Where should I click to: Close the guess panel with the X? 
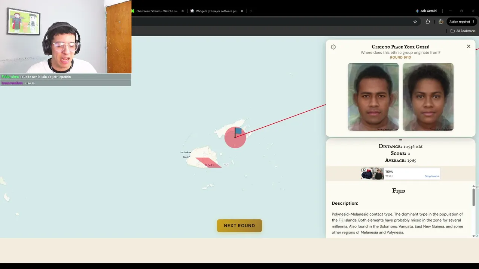(469, 46)
